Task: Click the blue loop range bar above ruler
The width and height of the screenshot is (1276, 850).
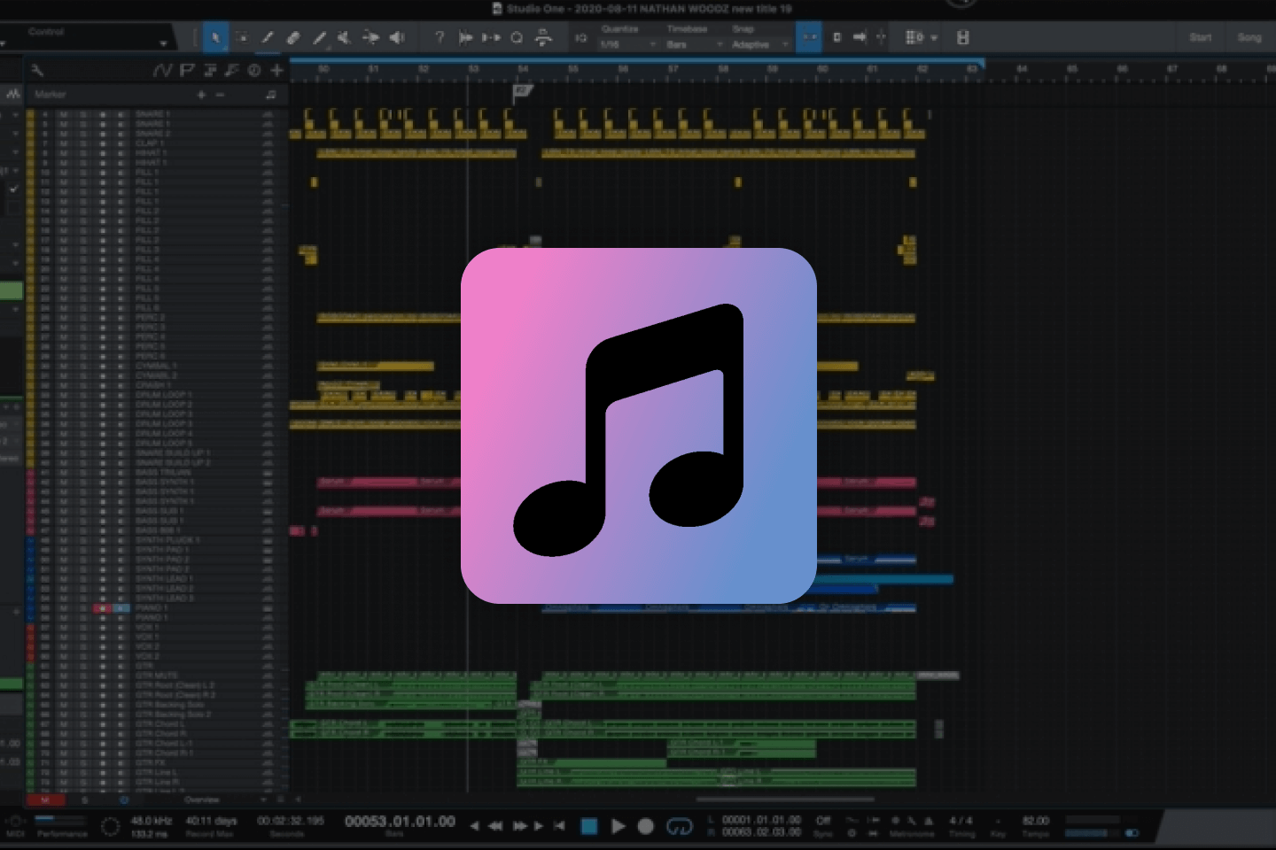Action: 637,61
